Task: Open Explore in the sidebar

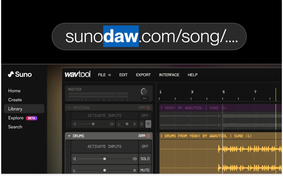Action: click(x=16, y=118)
